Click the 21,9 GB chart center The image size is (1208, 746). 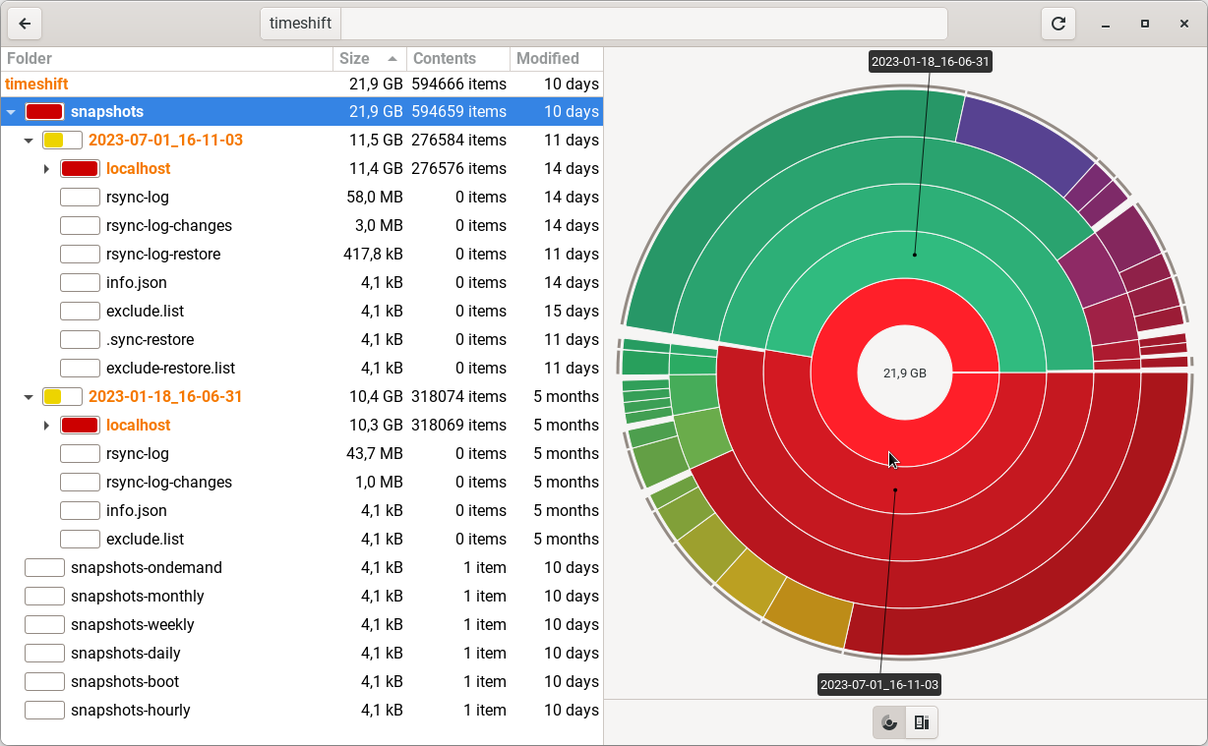tap(905, 373)
